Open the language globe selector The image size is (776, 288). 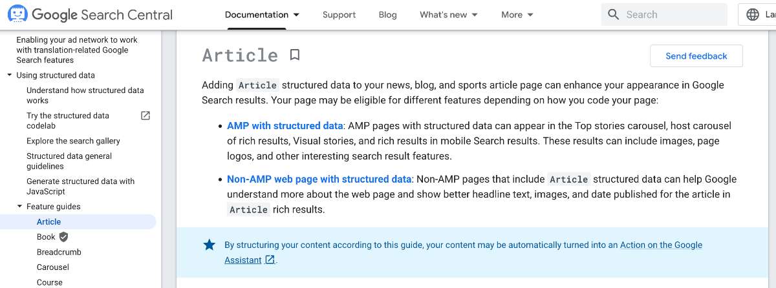[x=753, y=14]
